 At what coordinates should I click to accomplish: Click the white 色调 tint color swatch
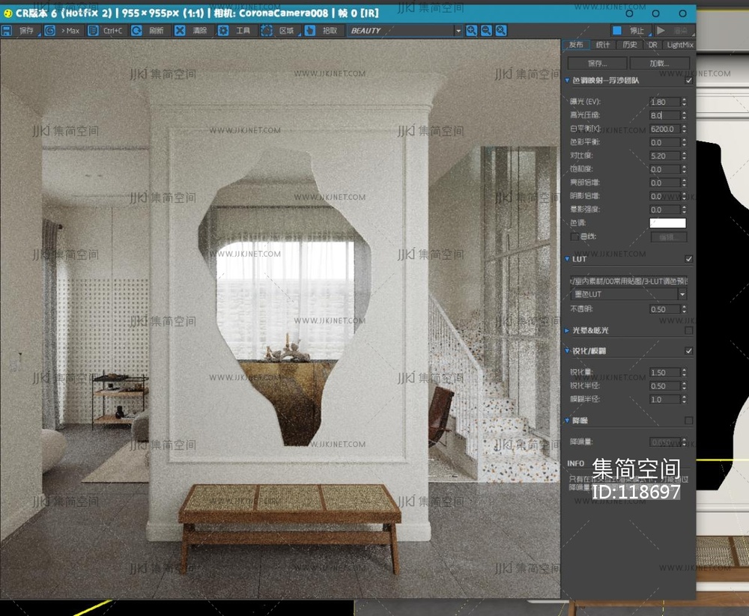click(x=667, y=223)
